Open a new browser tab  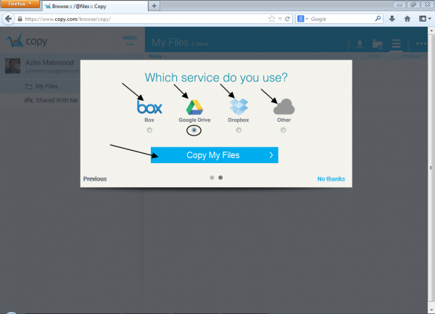(154, 6)
